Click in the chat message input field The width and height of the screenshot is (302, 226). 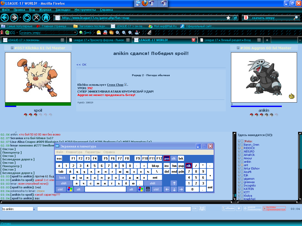(x=114, y=209)
